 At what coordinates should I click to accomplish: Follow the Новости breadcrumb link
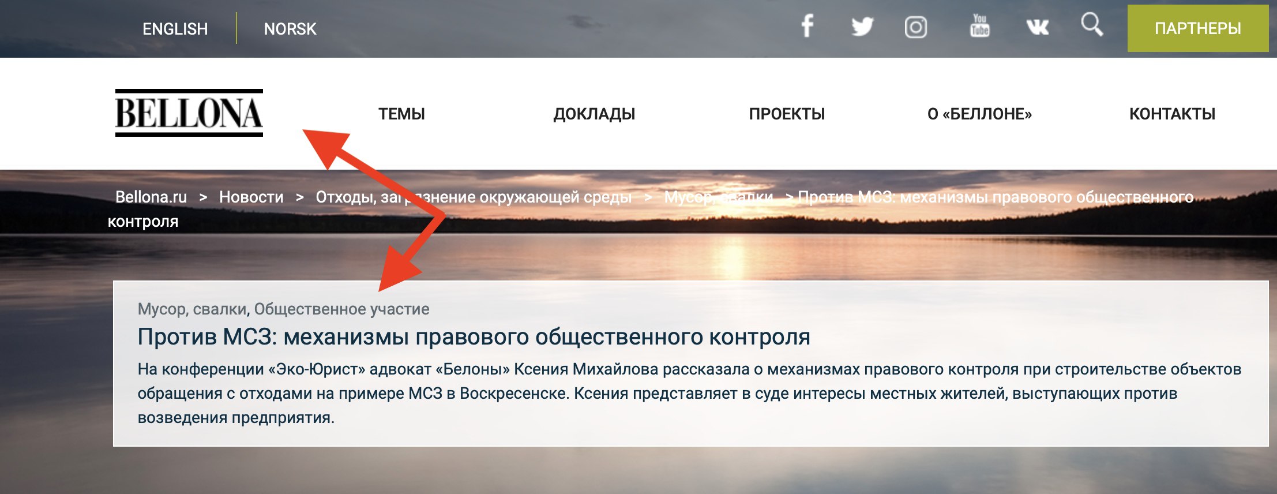point(251,197)
